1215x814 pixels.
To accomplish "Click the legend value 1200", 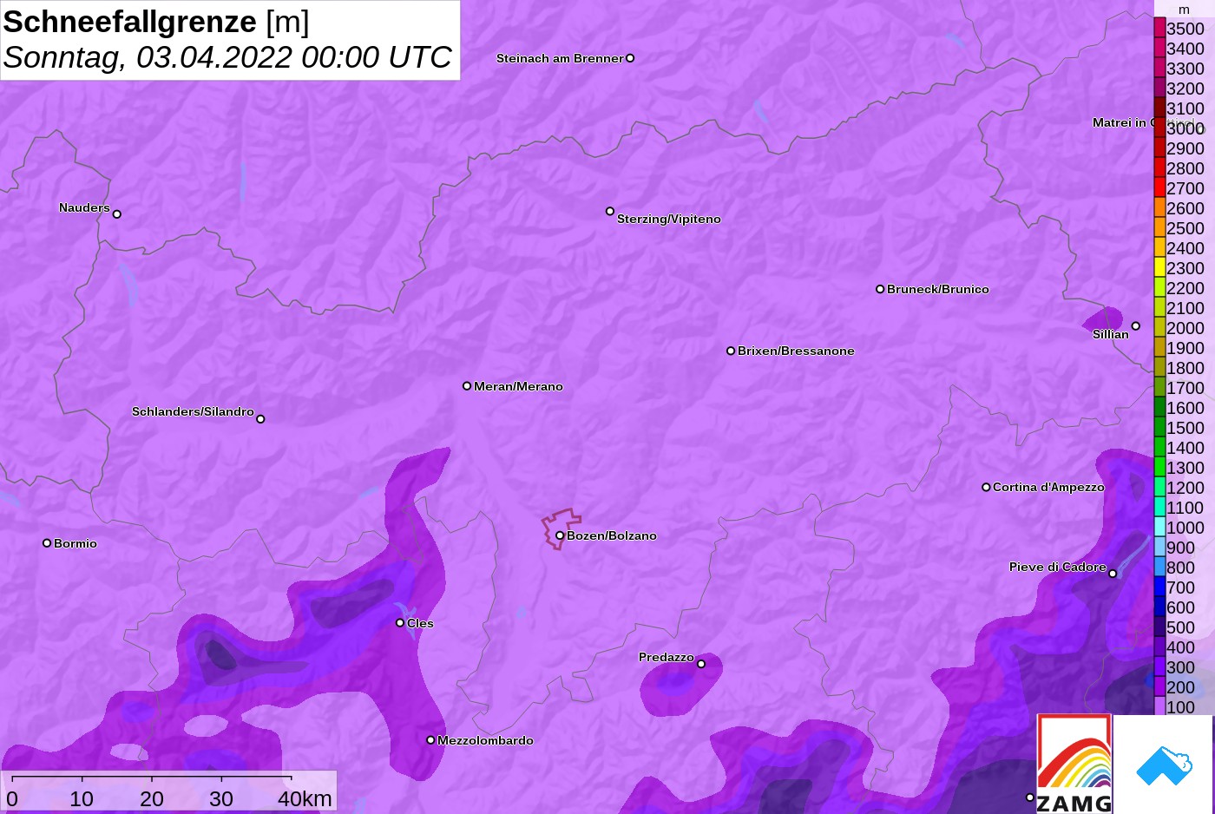I will 1185,488.
